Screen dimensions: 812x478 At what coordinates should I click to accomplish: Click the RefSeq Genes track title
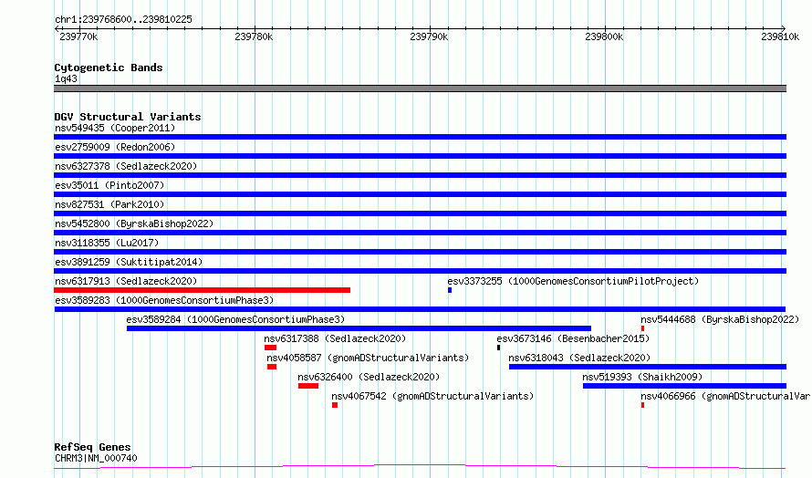coord(92,447)
